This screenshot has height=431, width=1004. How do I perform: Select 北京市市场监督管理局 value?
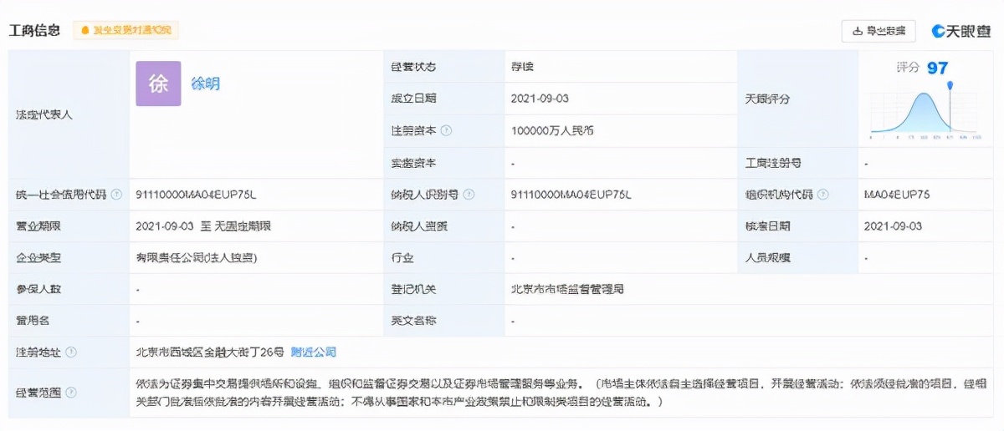click(567, 289)
